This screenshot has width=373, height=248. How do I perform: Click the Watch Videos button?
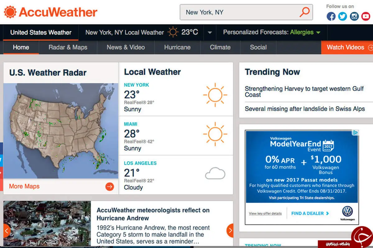[347, 47]
